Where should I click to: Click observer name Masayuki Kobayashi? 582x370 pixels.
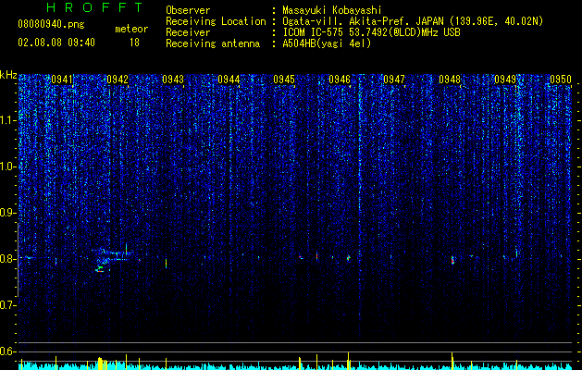332,10
